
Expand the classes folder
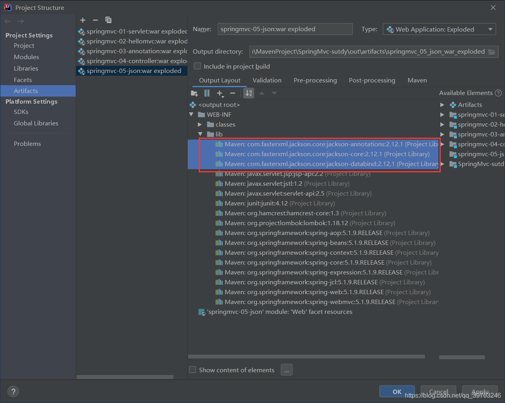(x=200, y=125)
